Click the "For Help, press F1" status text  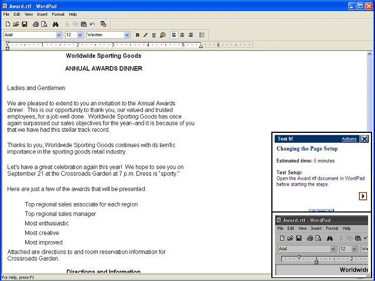18,277
